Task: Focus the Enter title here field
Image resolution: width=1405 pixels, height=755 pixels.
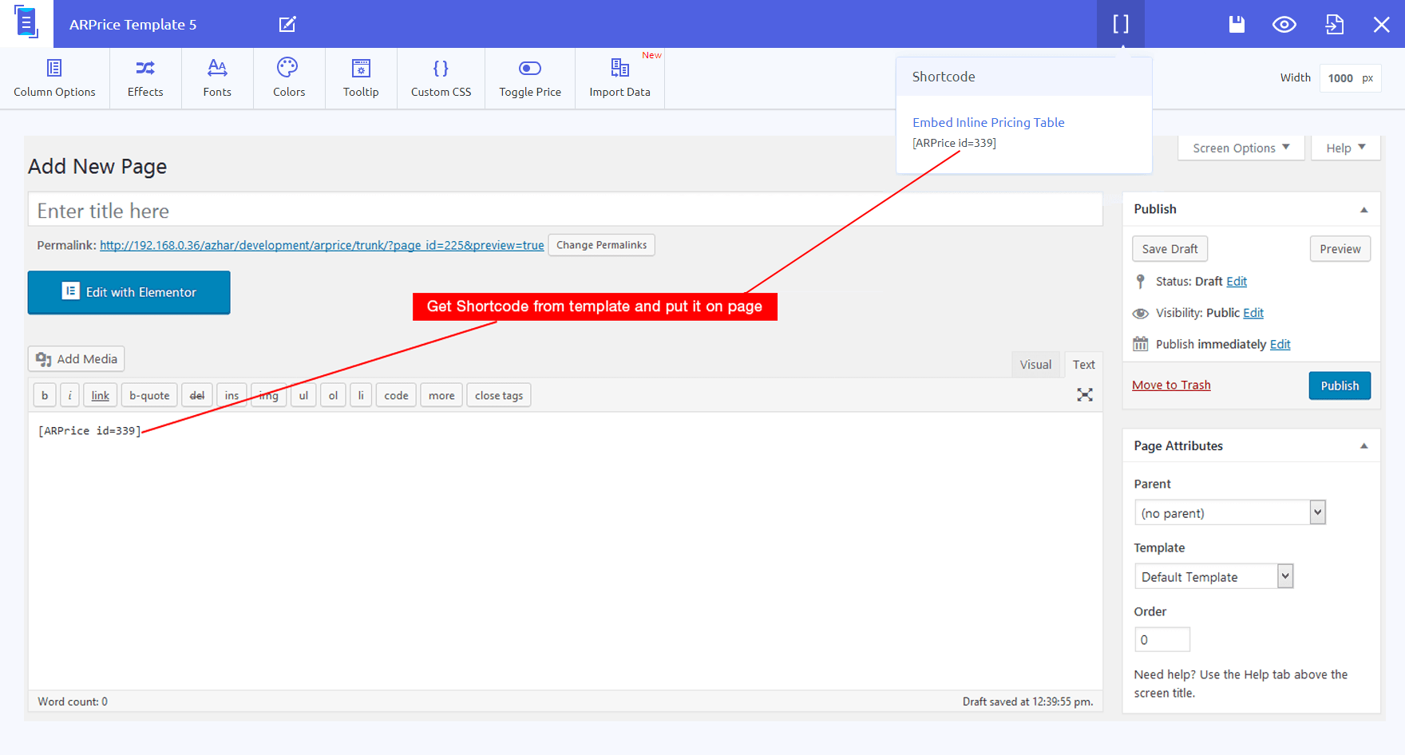Action: pos(565,210)
